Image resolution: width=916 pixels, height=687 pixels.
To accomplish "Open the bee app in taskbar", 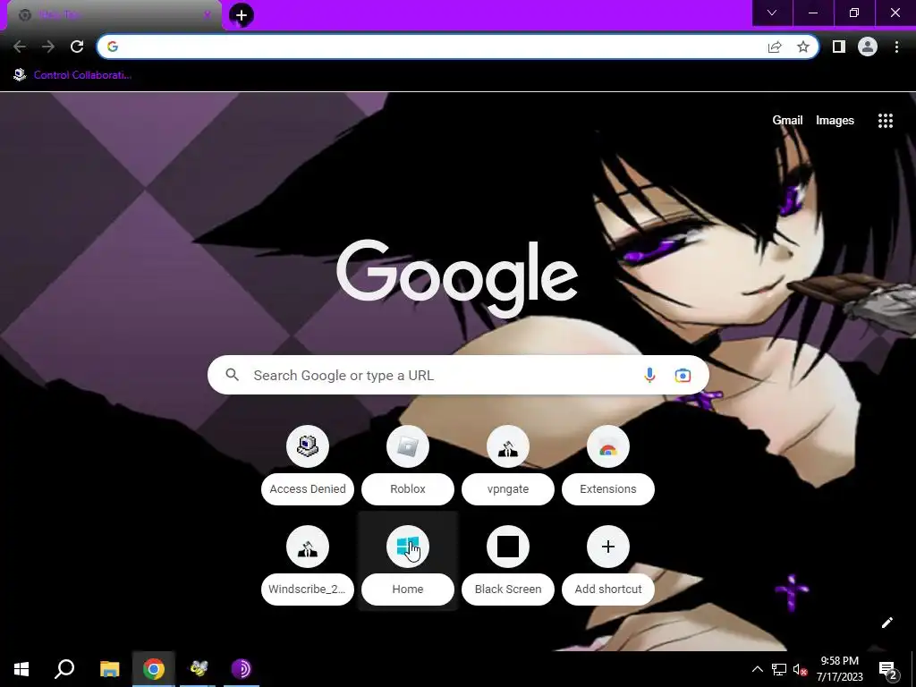I will 198,669.
